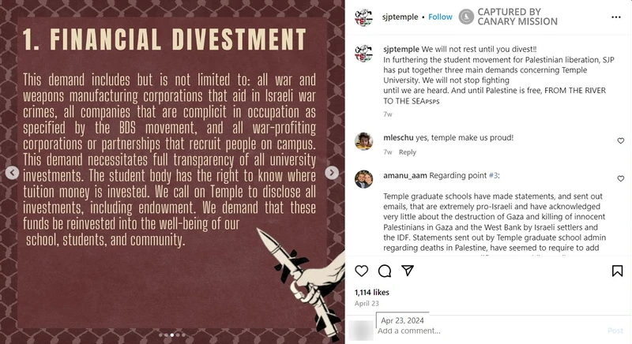Like the post with the heart icon
This screenshot has height=344, width=632.
[361, 271]
